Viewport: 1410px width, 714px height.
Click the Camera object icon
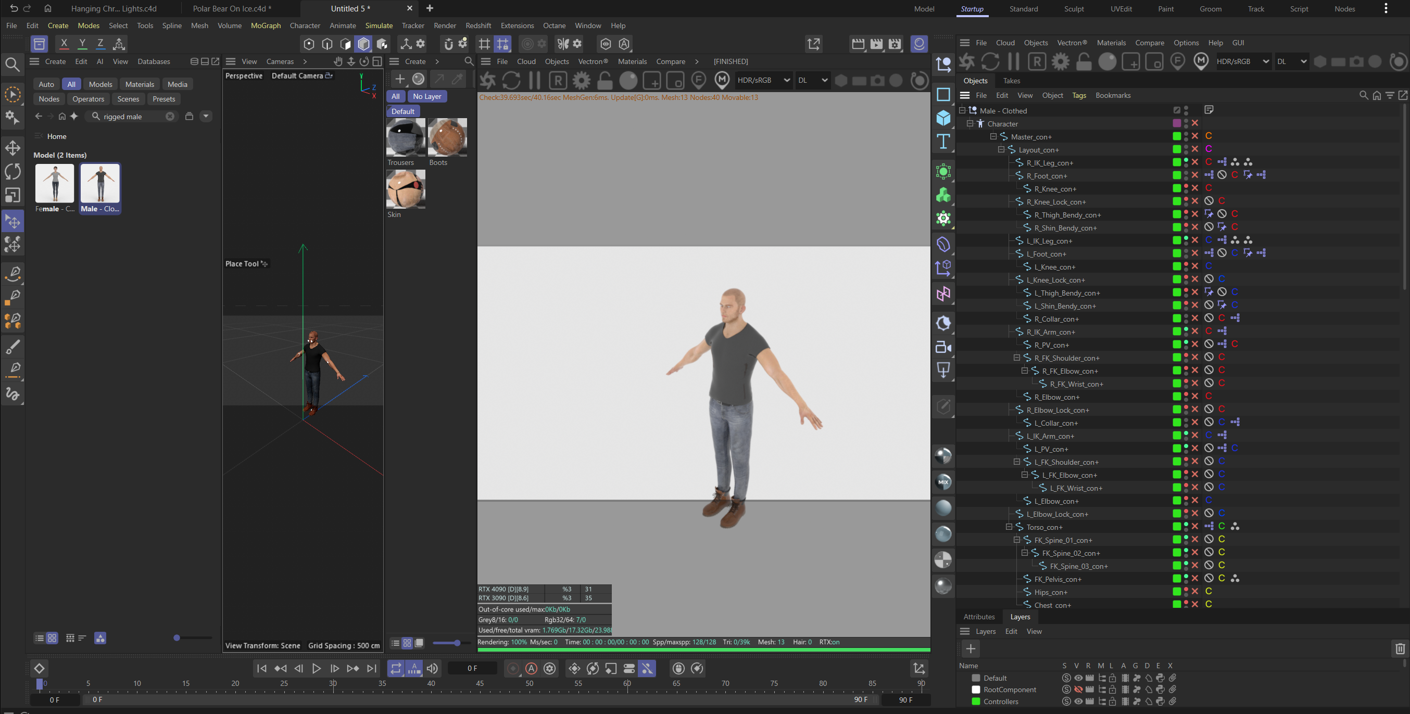[x=943, y=347]
